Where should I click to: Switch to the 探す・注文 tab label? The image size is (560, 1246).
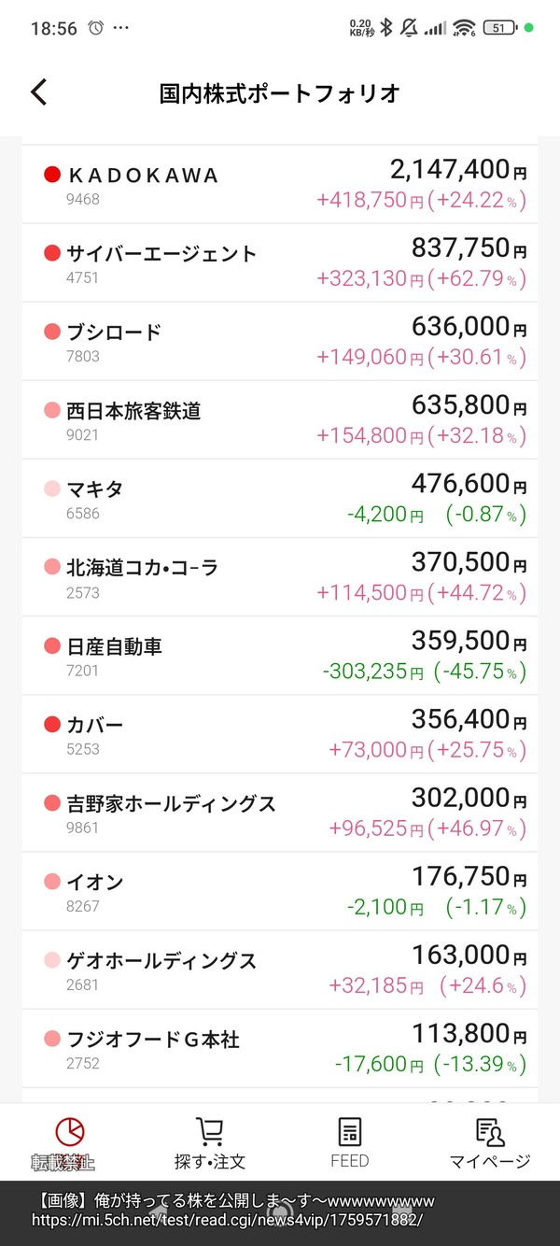[x=210, y=1162]
